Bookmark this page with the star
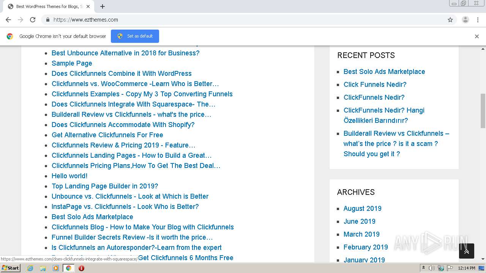486x273 pixels. (450, 20)
